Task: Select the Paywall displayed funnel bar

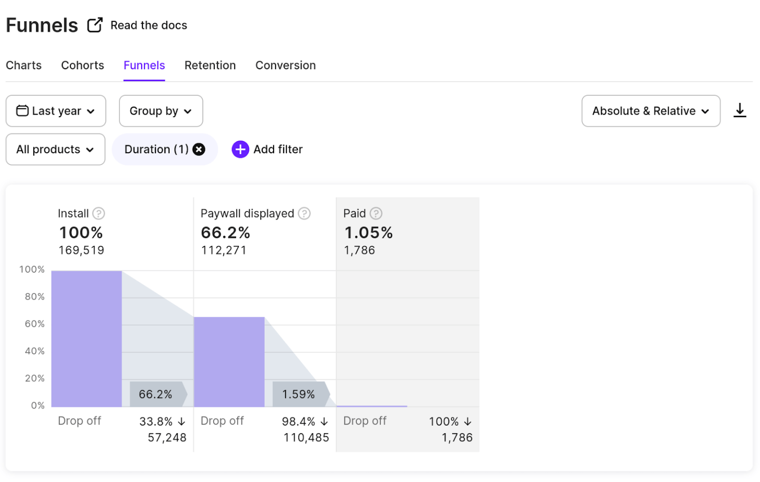Action: coord(229,361)
